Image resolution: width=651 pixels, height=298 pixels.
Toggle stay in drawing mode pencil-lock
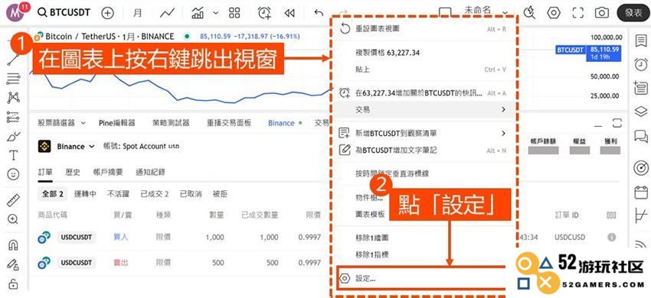(x=13, y=265)
